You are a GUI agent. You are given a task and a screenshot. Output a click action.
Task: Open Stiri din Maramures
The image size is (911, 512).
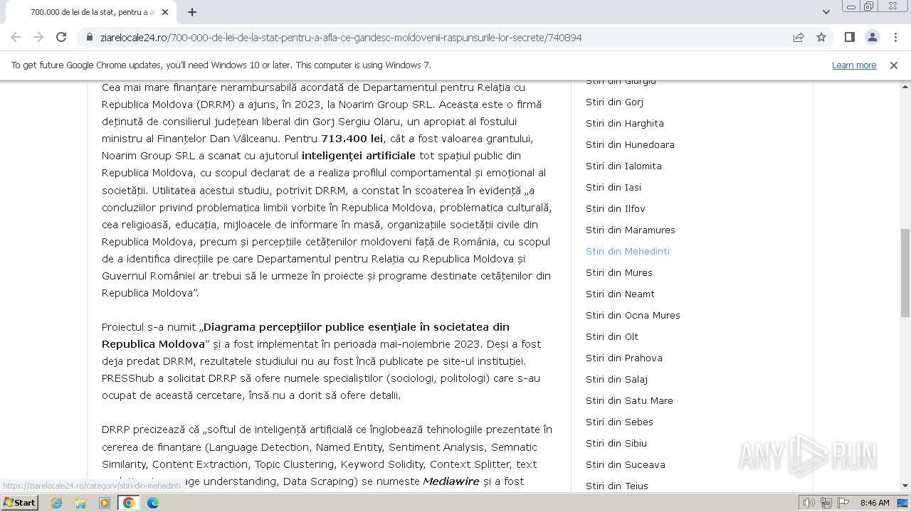[x=631, y=230]
